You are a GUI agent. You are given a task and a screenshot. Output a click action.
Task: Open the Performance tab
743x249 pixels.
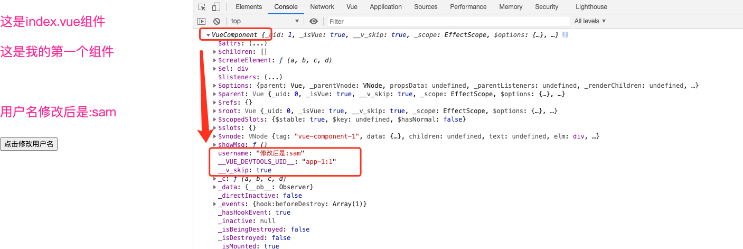click(x=468, y=7)
